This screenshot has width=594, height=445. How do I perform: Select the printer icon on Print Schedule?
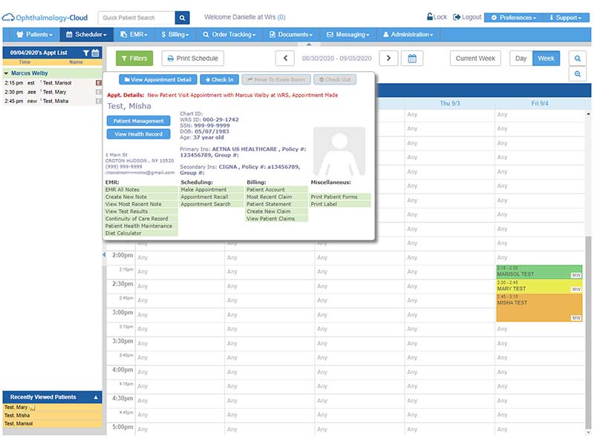(x=172, y=59)
